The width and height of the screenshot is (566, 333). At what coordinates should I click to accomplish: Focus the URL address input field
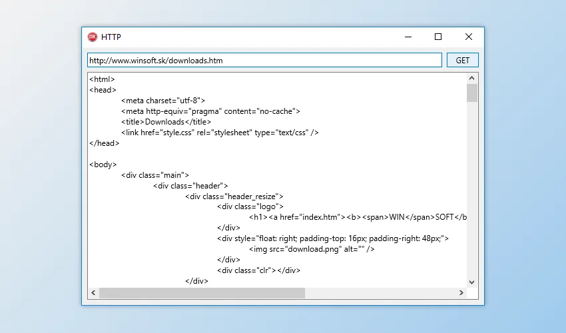click(x=264, y=60)
